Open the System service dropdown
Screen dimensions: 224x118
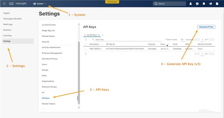click(x=39, y=4)
